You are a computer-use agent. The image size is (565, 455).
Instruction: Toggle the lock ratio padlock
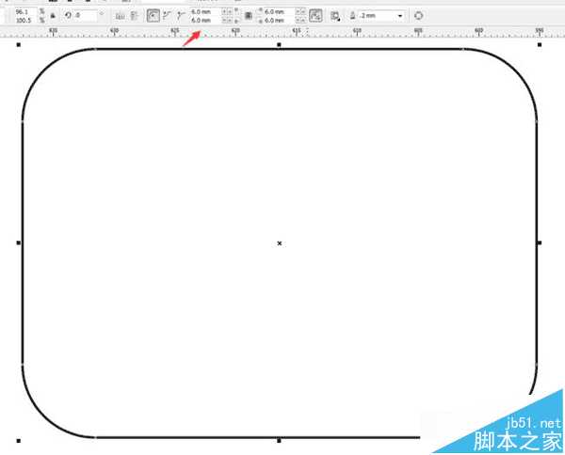[52, 16]
